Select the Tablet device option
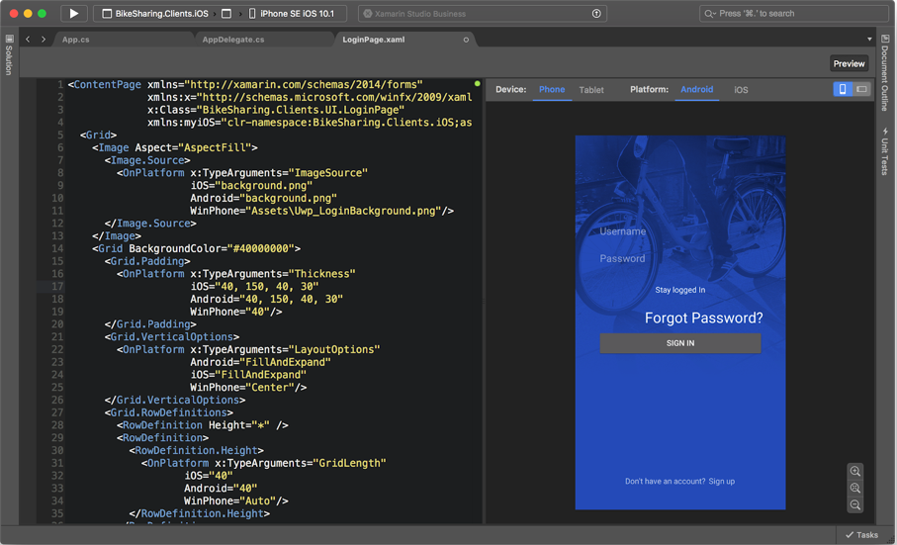 tap(591, 90)
